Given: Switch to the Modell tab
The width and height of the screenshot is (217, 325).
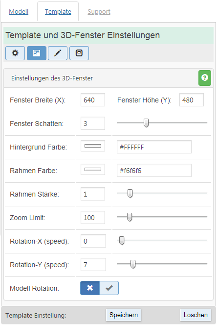Looking at the screenshot, I should 19,12.
